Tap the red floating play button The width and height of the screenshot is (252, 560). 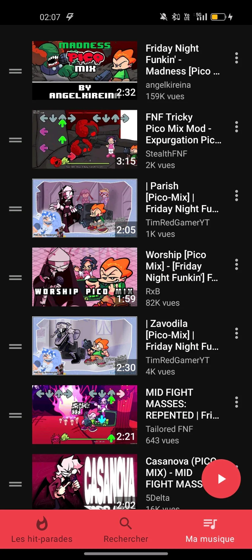(x=221, y=479)
